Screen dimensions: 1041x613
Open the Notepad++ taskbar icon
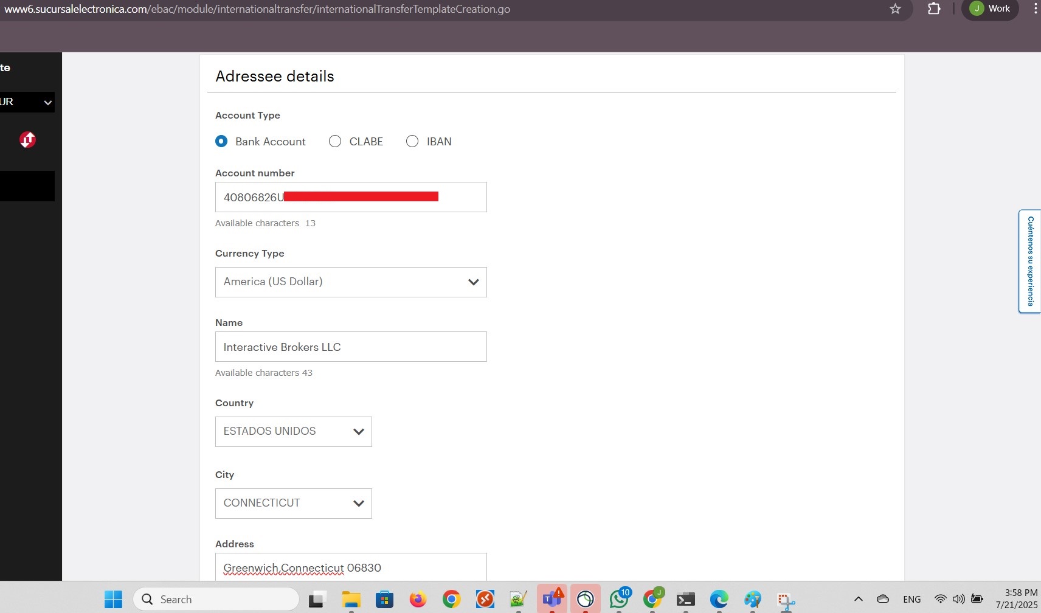pyautogui.click(x=518, y=600)
